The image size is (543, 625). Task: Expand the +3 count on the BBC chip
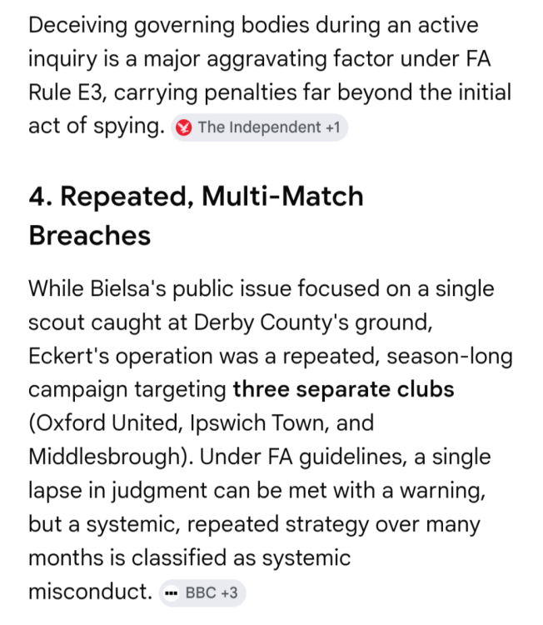point(230,593)
